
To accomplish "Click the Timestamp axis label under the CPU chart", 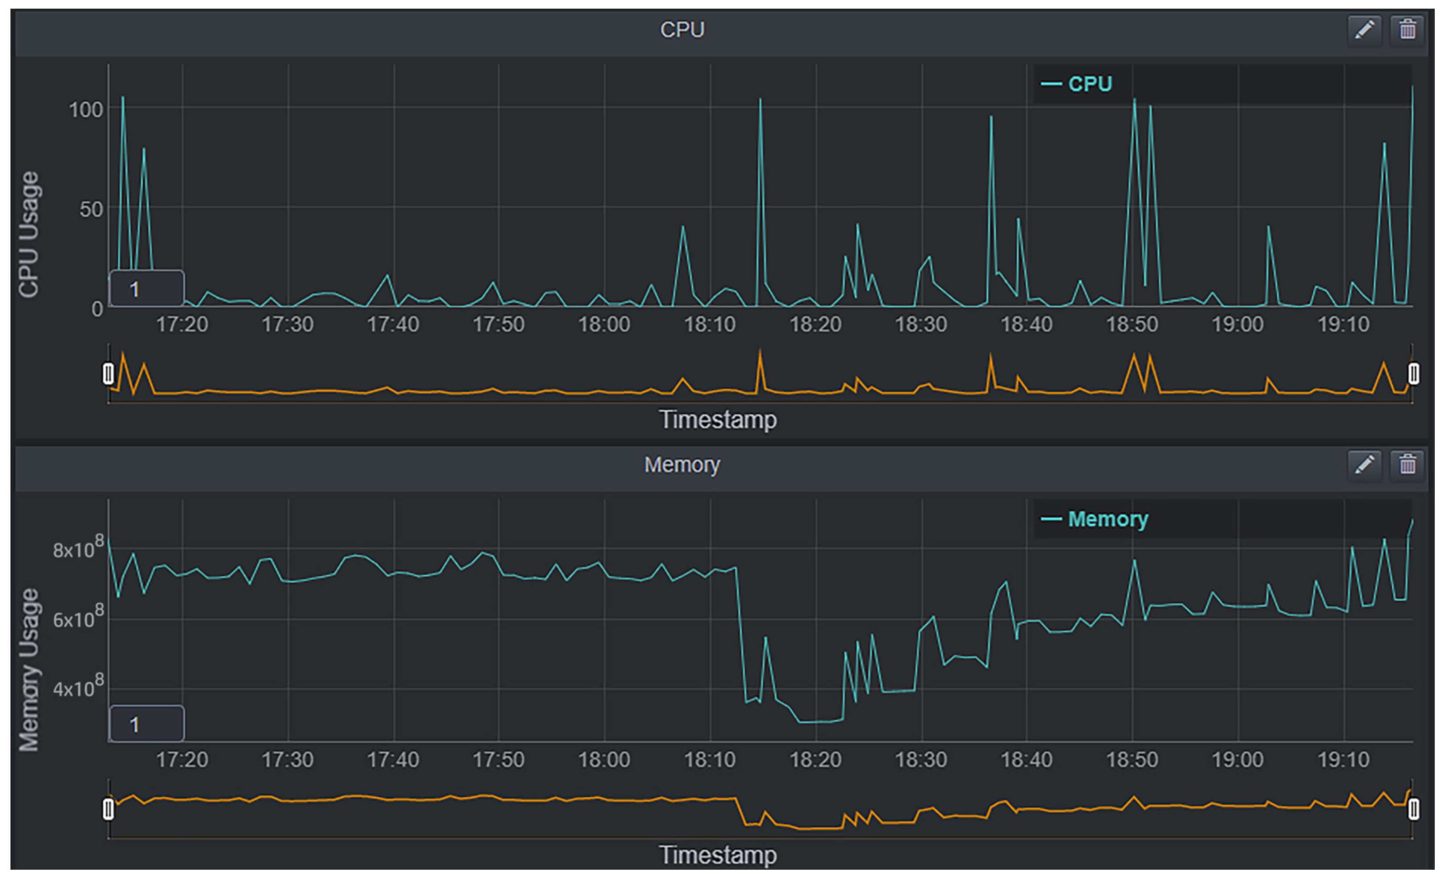I will click(x=717, y=420).
